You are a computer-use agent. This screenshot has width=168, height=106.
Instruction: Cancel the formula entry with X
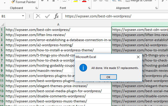38,16
